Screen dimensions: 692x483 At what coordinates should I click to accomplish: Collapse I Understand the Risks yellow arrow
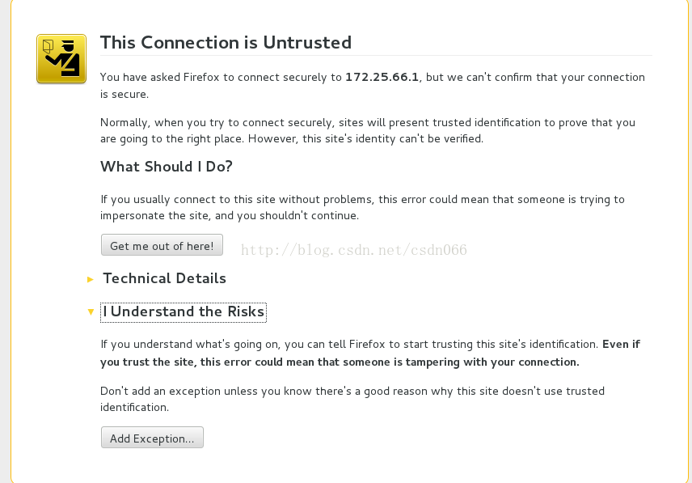coord(91,311)
